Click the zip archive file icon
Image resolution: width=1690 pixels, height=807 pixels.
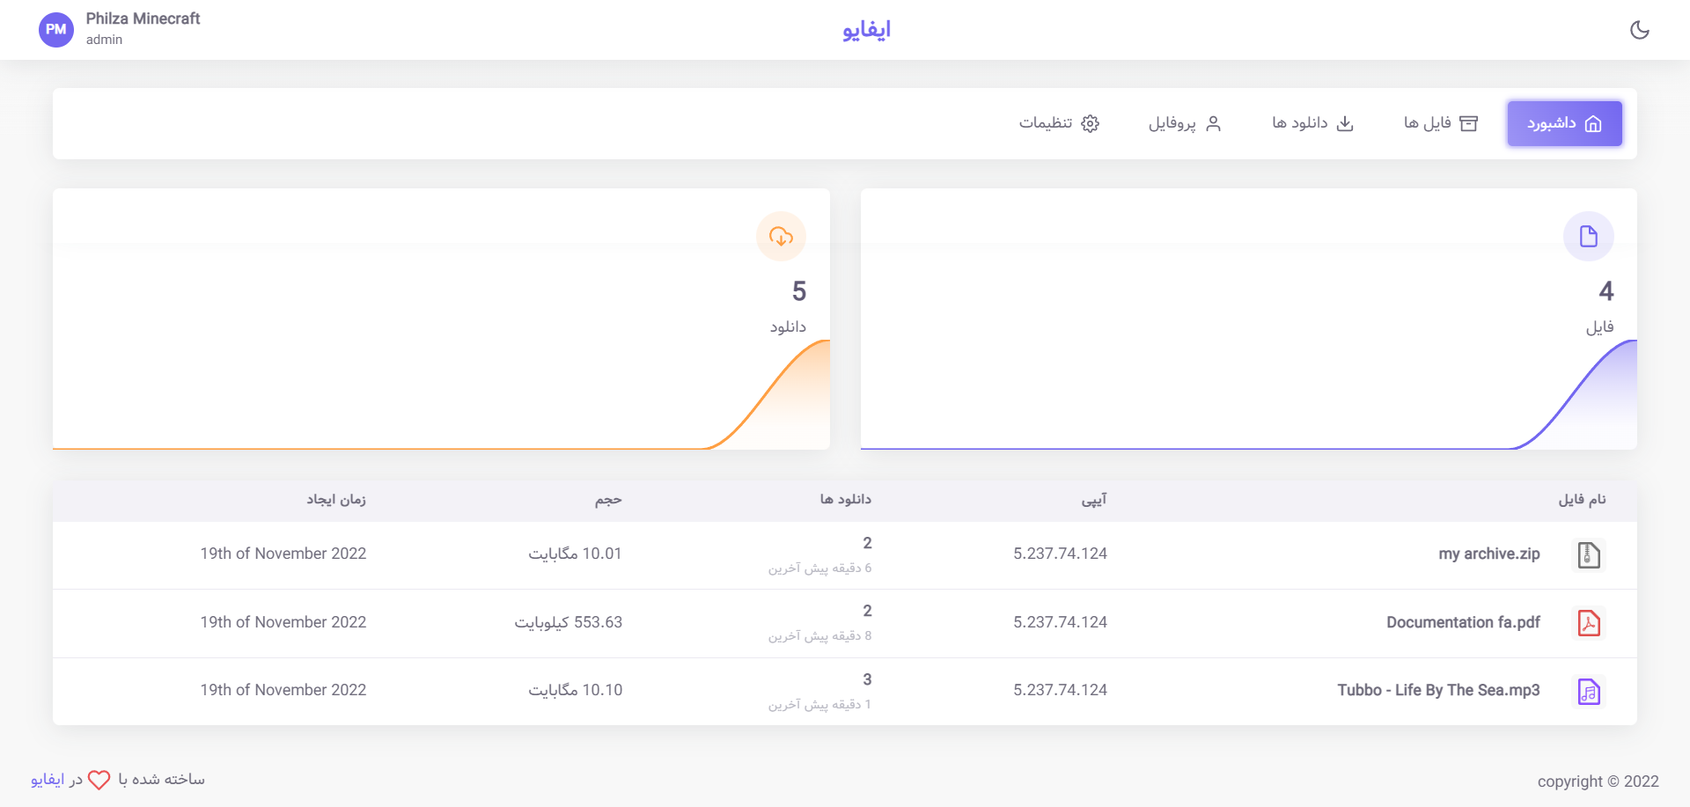pos(1588,555)
